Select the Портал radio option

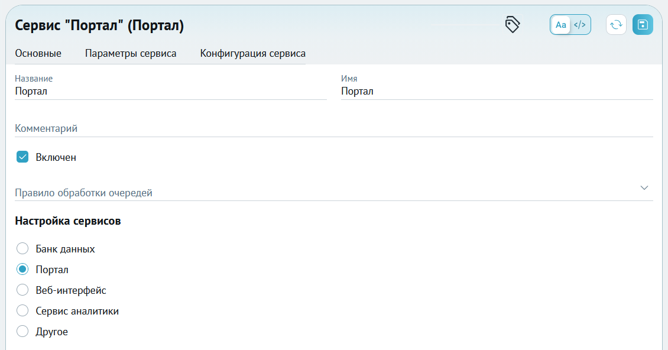point(22,270)
